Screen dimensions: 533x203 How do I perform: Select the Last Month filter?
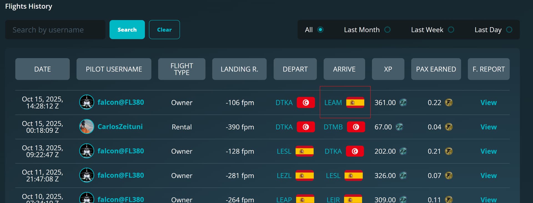[387, 30]
